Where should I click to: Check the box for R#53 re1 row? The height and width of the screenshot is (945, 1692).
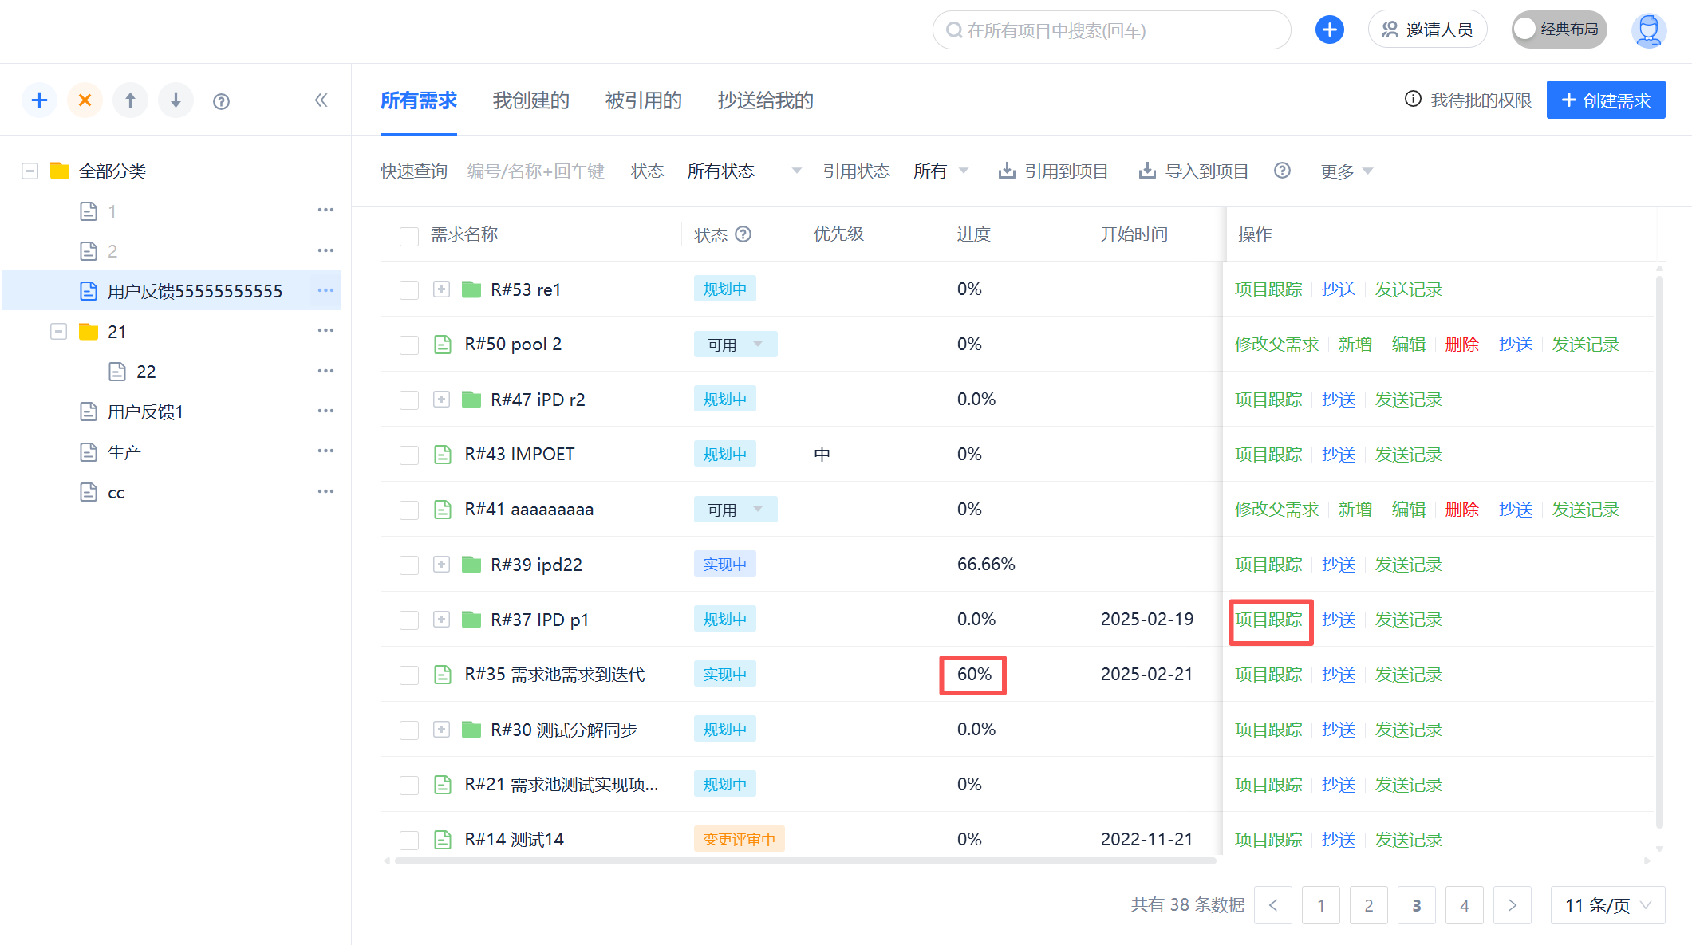click(x=409, y=290)
